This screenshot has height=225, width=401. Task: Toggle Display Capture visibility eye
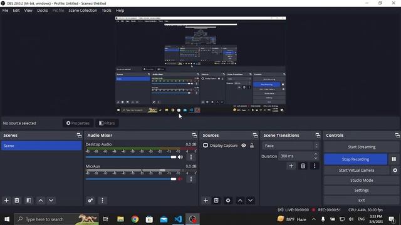click(244, 146)
